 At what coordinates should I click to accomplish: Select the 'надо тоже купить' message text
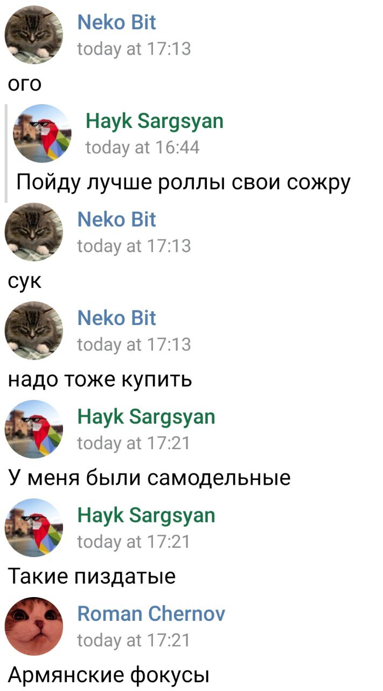[100, 380]
